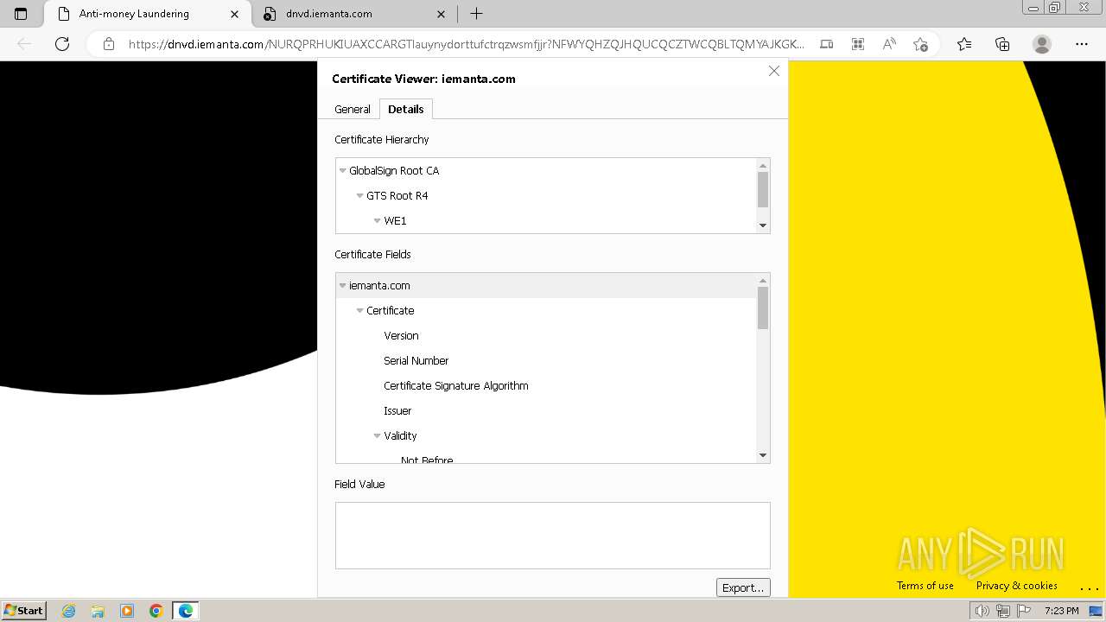Open the Action Center flag icon
Image resolution: width=1106 pixels, height=622 pixels.
point(1024,611)
